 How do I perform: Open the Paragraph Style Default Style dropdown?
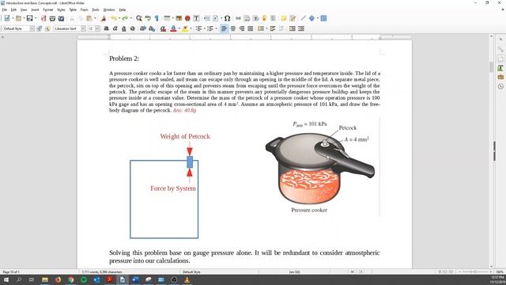(32, 28)
